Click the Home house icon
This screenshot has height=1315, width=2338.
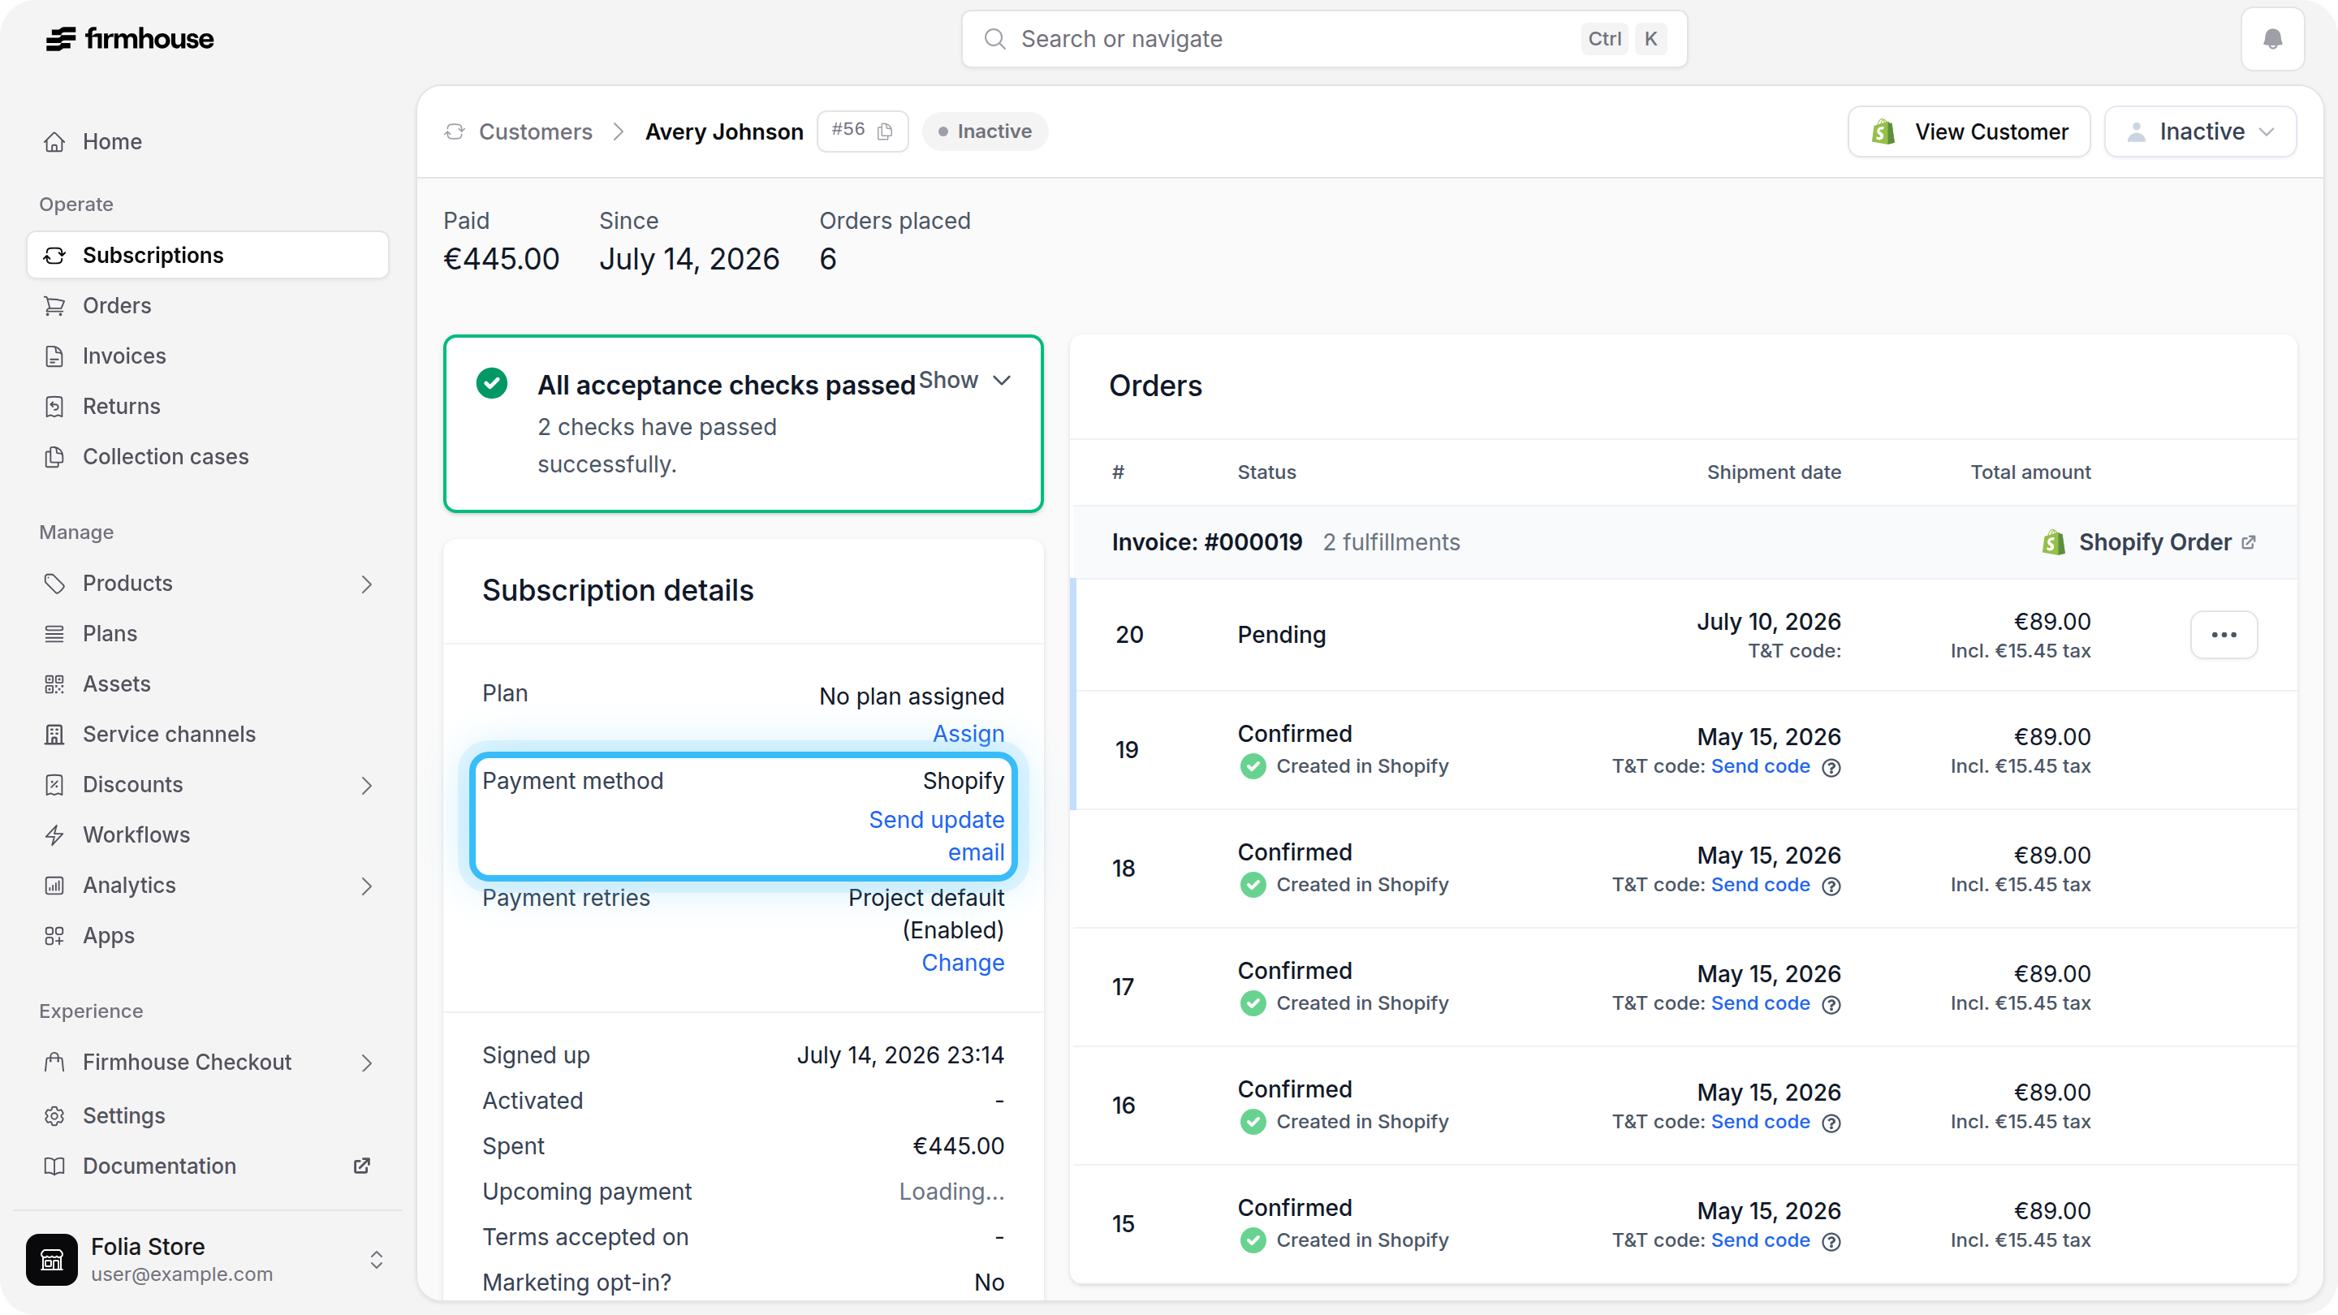[54, 141]
